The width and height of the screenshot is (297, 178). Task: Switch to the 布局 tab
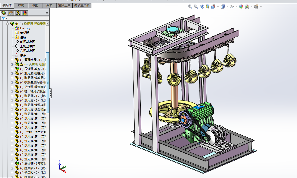[x=21, y=5]
